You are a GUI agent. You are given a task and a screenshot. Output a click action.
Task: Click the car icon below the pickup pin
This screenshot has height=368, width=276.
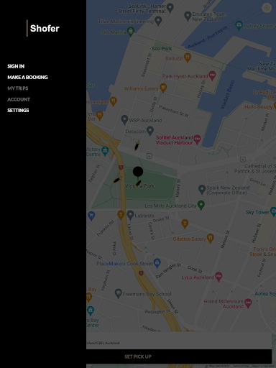tap(139, 183)
